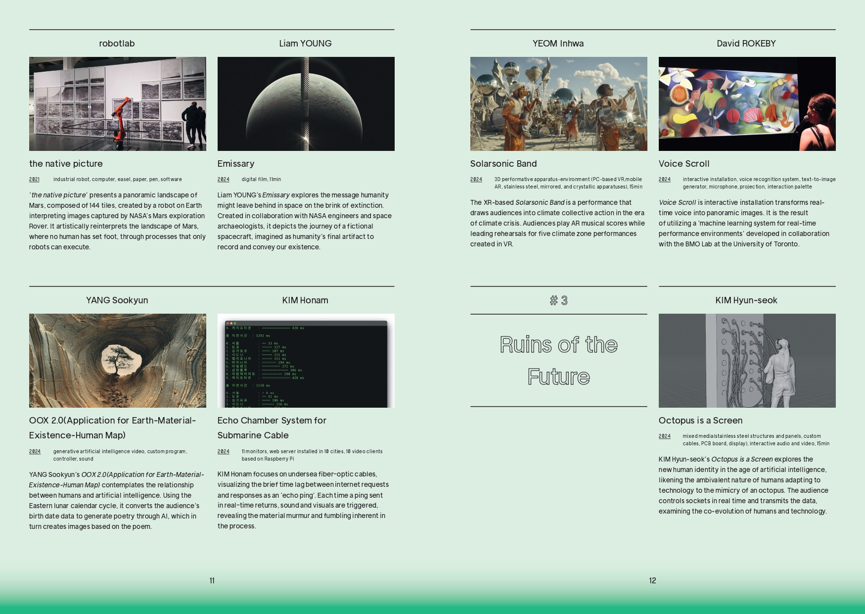865x614 pixels.
Task: Click the Solarsonic Band image
Action: pyautogui.click(x=559, y=104)
